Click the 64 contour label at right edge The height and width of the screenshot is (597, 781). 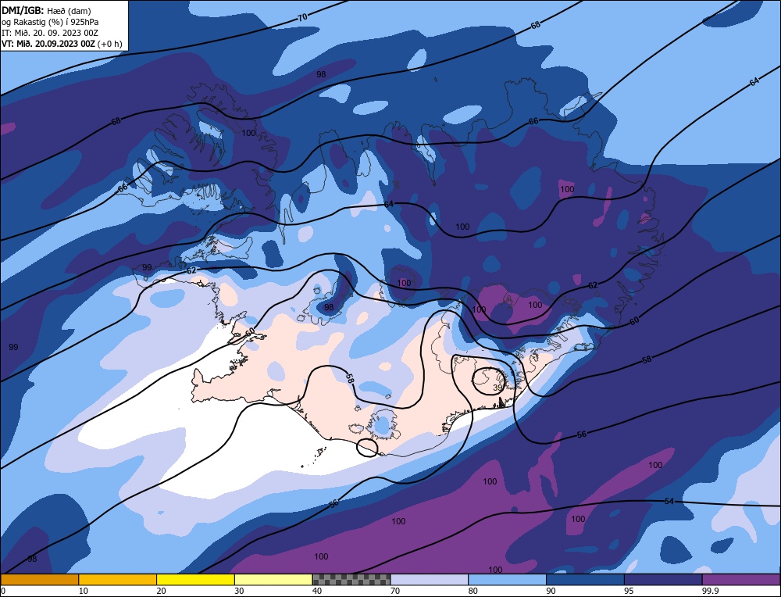(754, 82)
